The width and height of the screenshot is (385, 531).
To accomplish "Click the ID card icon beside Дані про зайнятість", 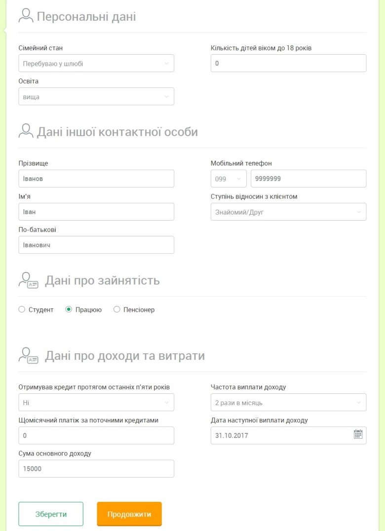I will tap(28, 280).
